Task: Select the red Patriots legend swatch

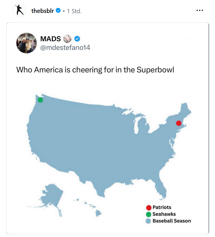Action: click(x=149, y=208)
